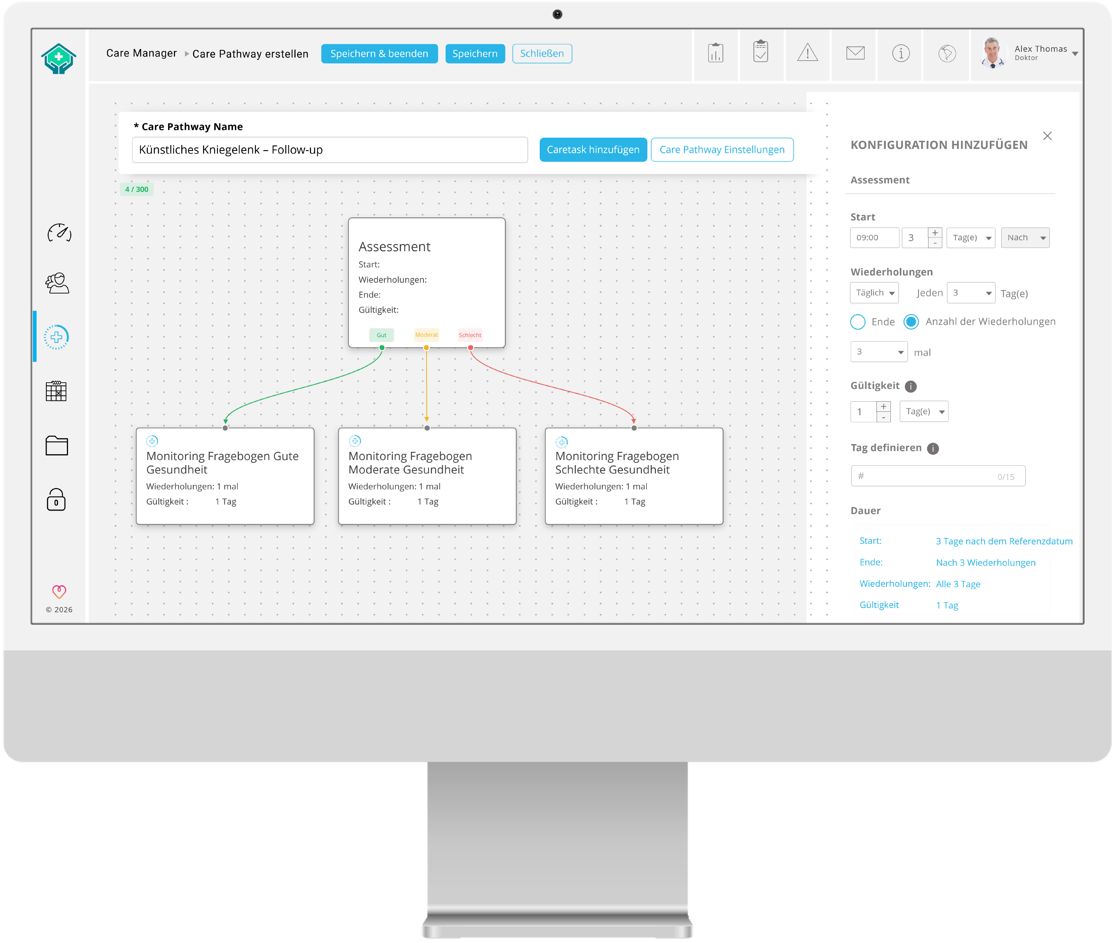Screen dimensions: 1114x943
Task: Open the calendar sidebar icon
Action: point(56,391)
